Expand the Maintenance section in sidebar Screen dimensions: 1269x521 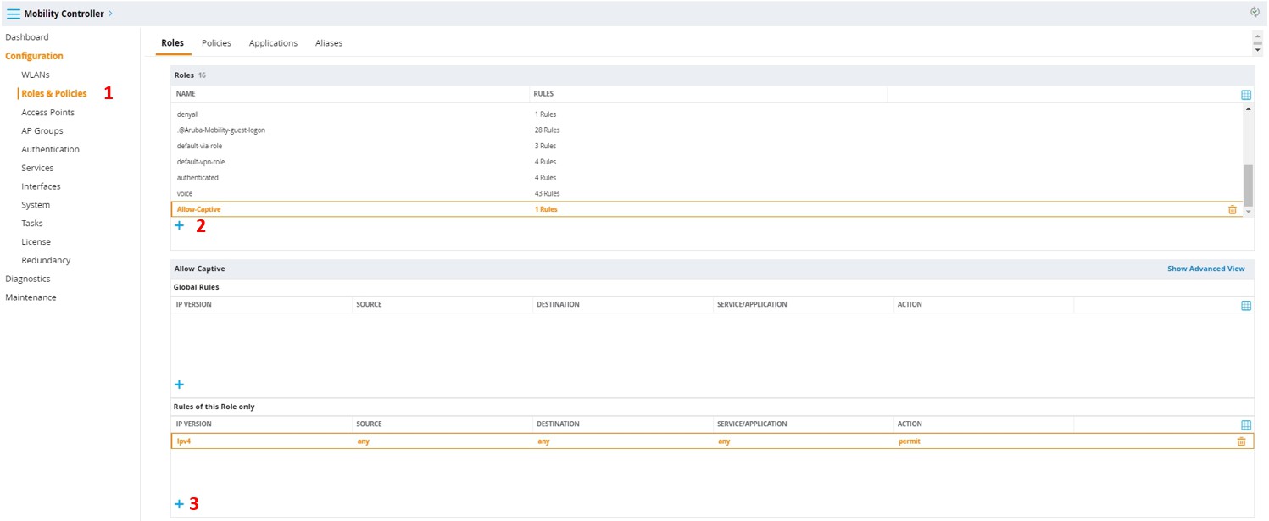[x=31, y=297]
